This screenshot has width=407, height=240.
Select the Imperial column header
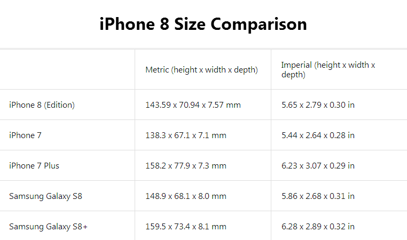(x=328, y=70)
